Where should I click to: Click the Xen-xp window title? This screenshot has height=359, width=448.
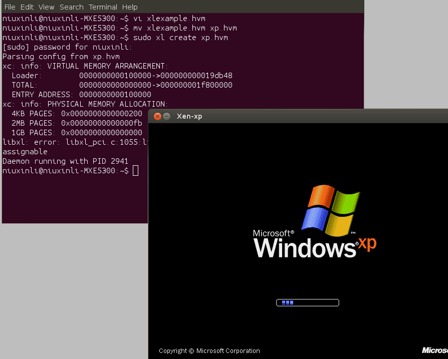[x=189, y=116]
